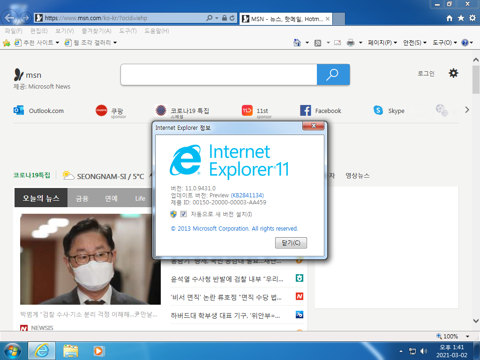Open the Print dropdown arrow
The width and height of the screenshot is (480, 360).
[360, 43]
